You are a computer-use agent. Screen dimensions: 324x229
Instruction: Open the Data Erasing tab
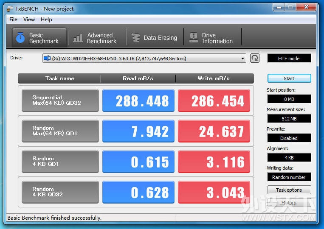point(155,38)
